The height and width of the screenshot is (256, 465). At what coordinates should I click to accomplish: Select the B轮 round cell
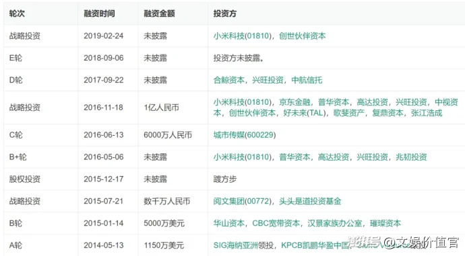coord(15,223)
